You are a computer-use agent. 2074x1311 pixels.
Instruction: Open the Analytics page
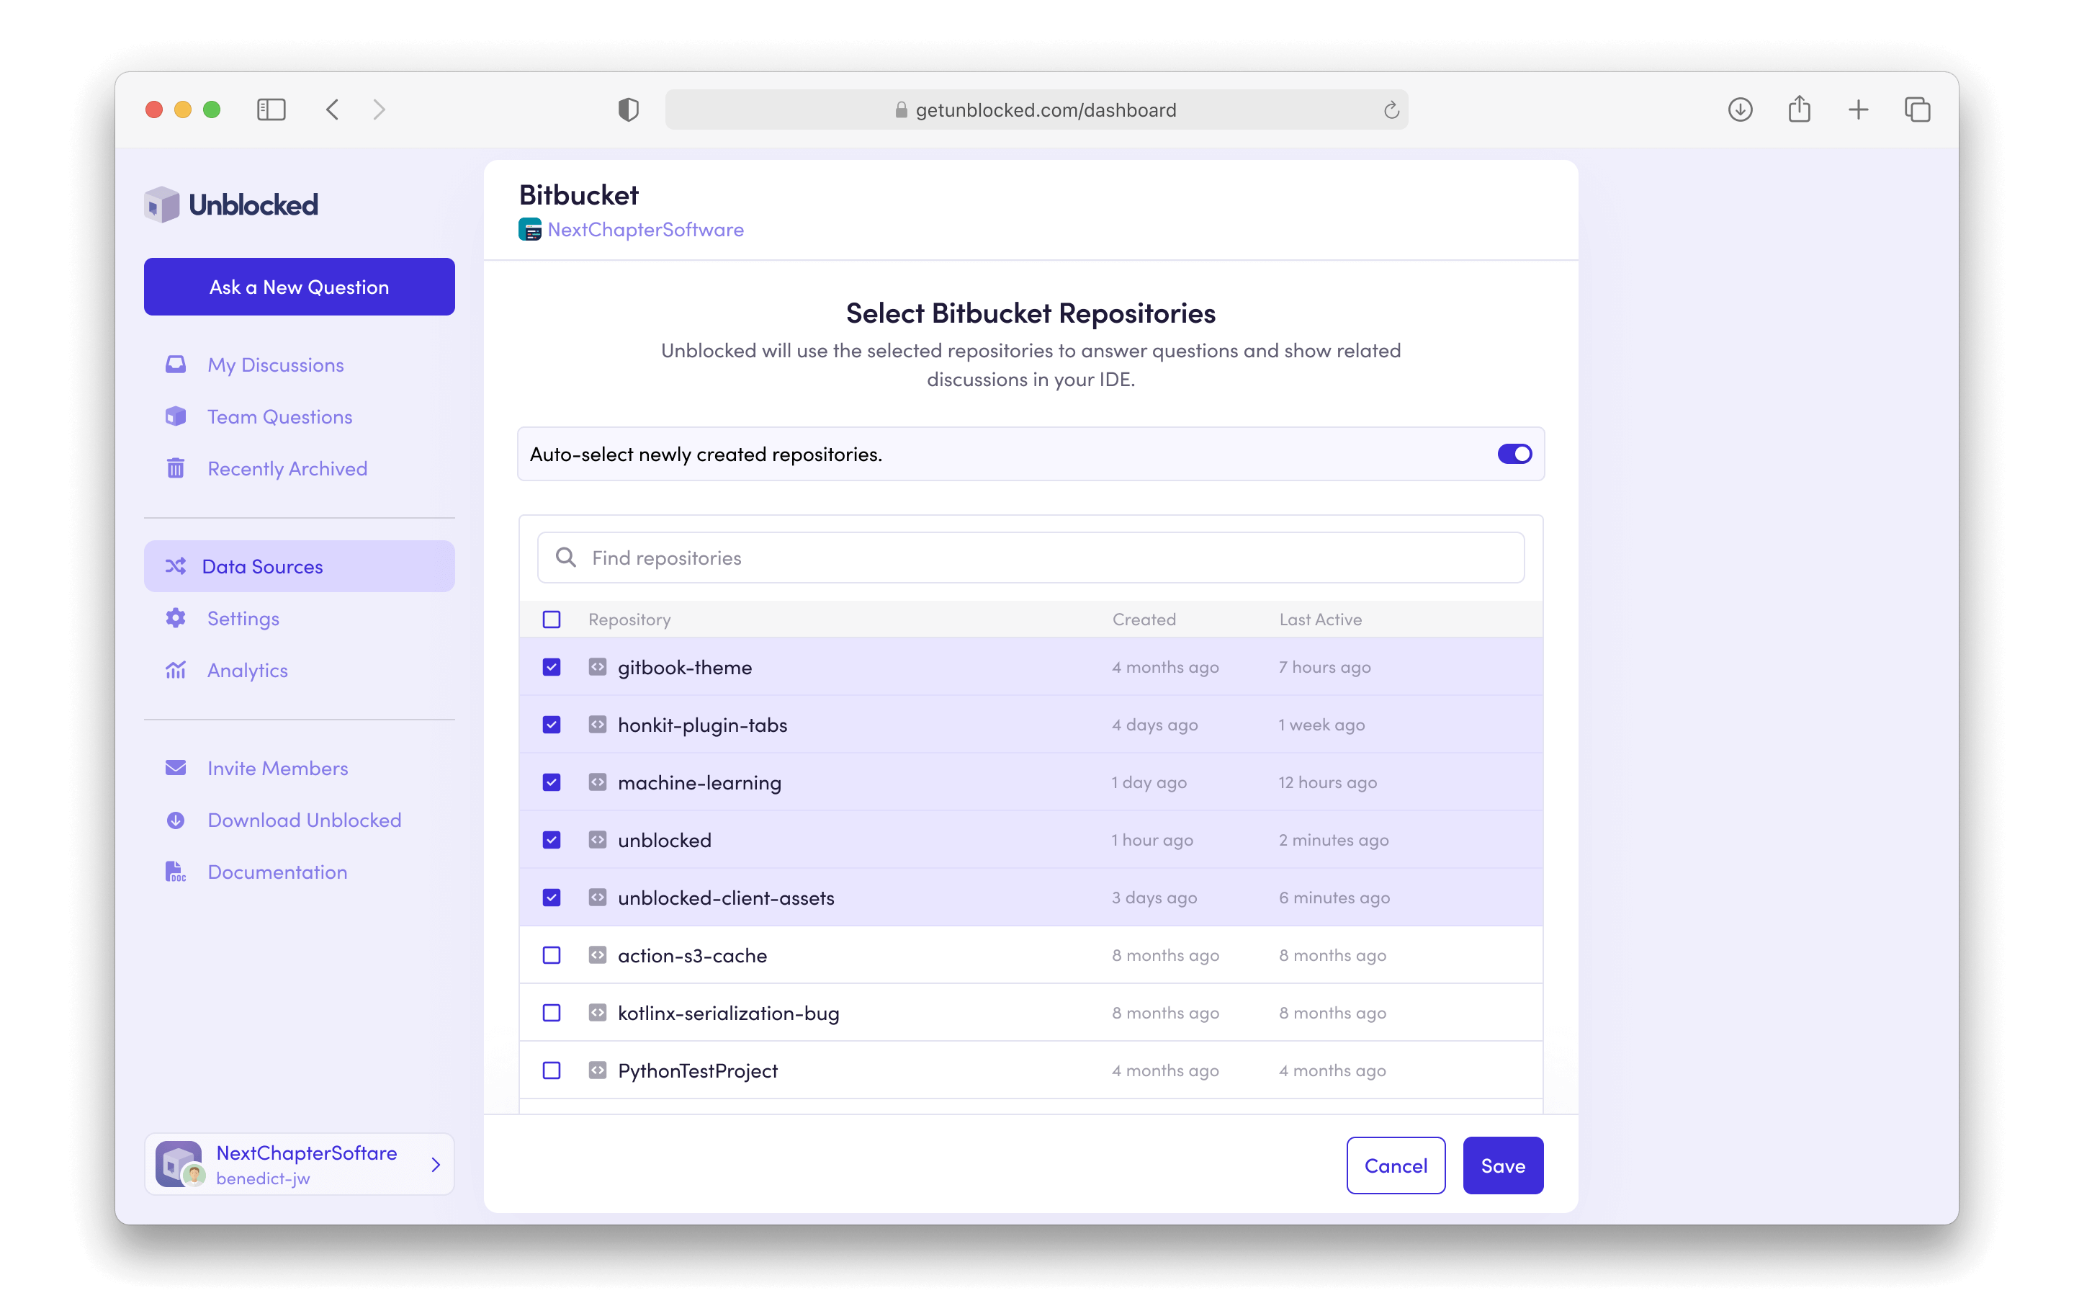247,670
